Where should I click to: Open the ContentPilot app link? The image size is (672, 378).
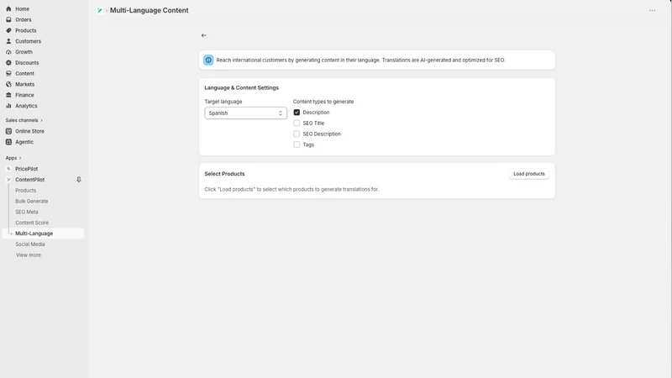(x=30, y=180)
